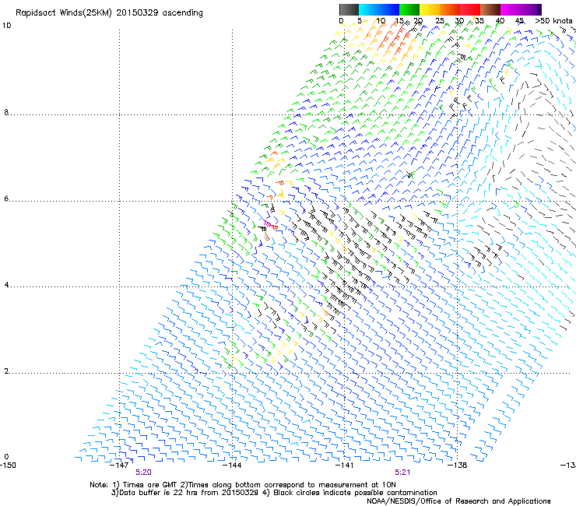Click the single purple wind barb near 5.5N
Viewport: 576px width, 506px height.
tap(267, 223)
